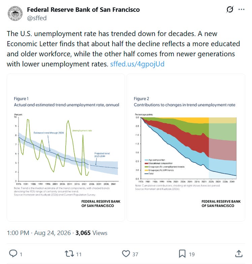The height and width of the screenshot is (264, 252).
Task: Click the Age composition blue legend swatch
Action: (146, 160)
